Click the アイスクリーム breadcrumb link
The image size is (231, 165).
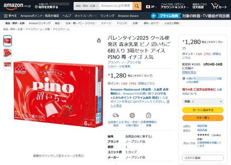pos(61,29)
